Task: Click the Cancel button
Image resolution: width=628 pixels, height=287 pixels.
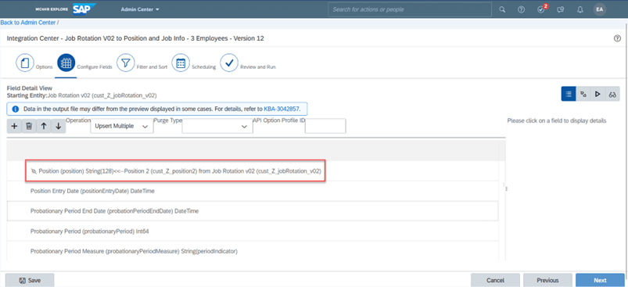Action: click(x=495, y=280)
